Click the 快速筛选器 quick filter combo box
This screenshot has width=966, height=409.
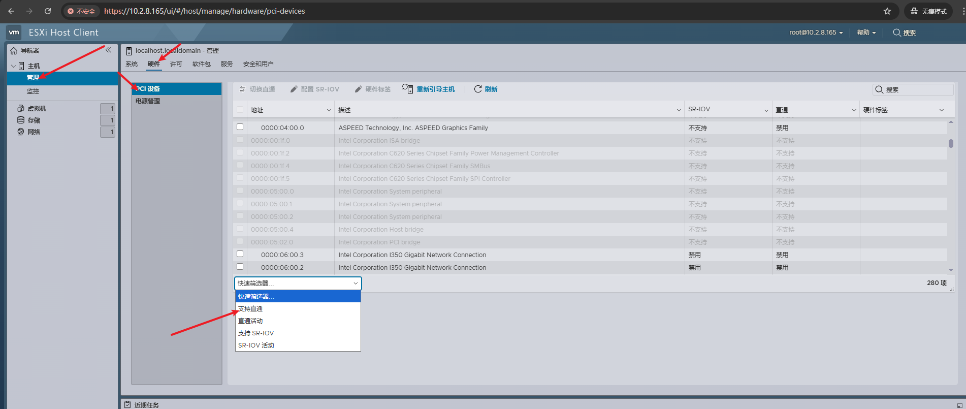pos(298,283)
